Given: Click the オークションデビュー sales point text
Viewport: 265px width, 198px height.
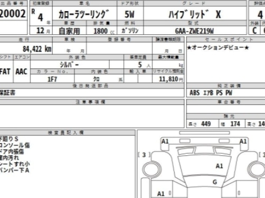Looking at the screenshot, I should pyautogui.click(x=218, y=47).
